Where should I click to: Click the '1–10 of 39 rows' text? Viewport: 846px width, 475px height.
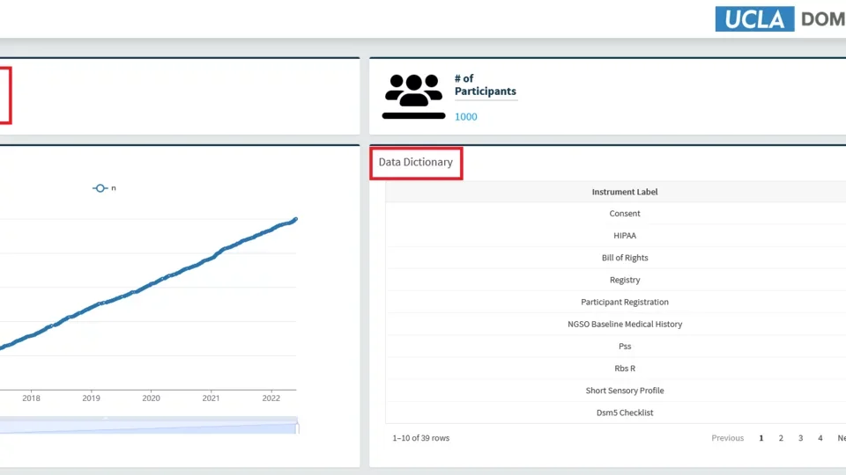click(421, 438)
